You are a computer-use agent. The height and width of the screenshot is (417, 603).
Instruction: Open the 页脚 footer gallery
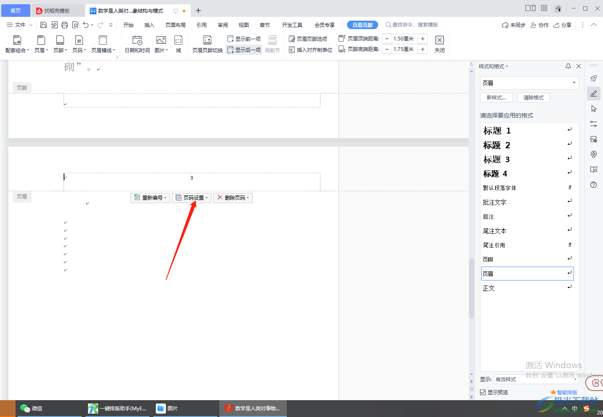point(60,44)
